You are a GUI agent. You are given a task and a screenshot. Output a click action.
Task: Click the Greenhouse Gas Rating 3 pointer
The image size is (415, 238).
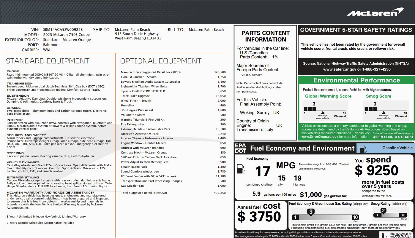[x=311, y=212]
